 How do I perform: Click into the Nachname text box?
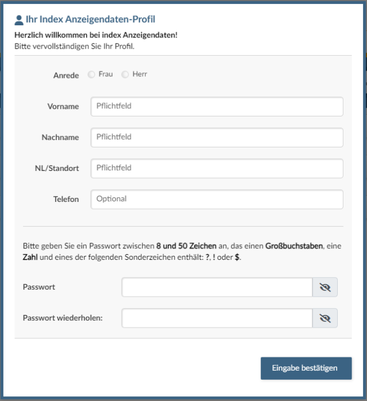pyautogui.click(x=217, y=137)
